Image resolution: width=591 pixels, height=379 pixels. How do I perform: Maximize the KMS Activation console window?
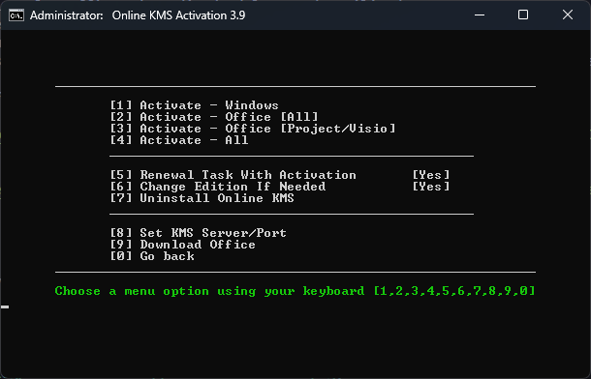(x=523, y=15)
